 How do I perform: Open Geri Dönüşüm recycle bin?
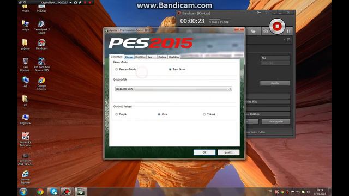point(25,65)
